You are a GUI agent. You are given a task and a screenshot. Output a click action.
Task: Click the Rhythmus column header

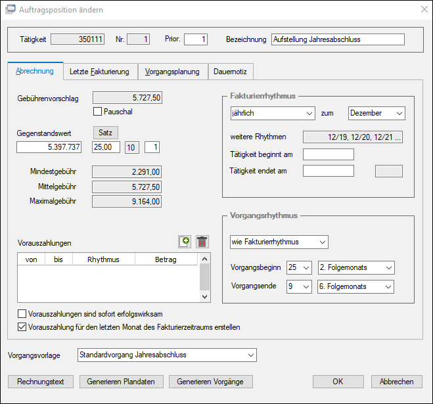[104, 259]
